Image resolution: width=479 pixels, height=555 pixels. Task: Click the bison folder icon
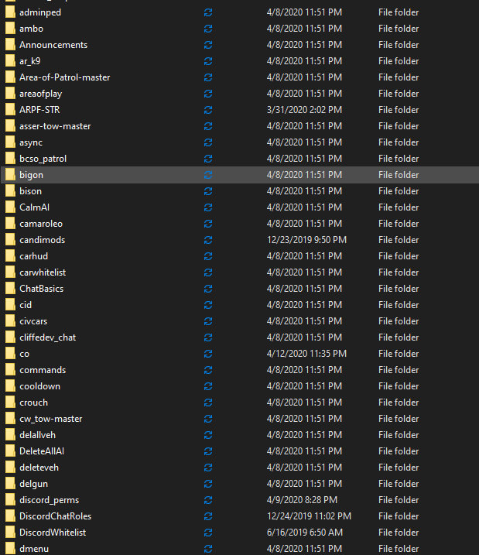pyautogui.click(x=10, y=191)
